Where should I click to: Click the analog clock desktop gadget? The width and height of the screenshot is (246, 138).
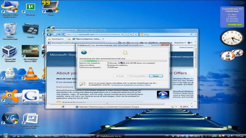[x=232, y=38]
